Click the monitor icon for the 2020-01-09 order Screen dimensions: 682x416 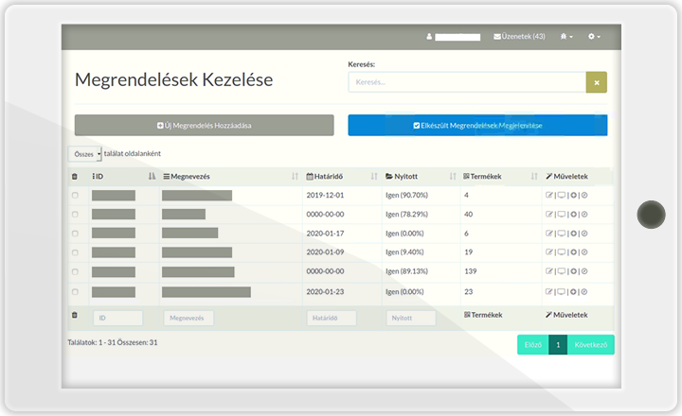click(561, 253)
